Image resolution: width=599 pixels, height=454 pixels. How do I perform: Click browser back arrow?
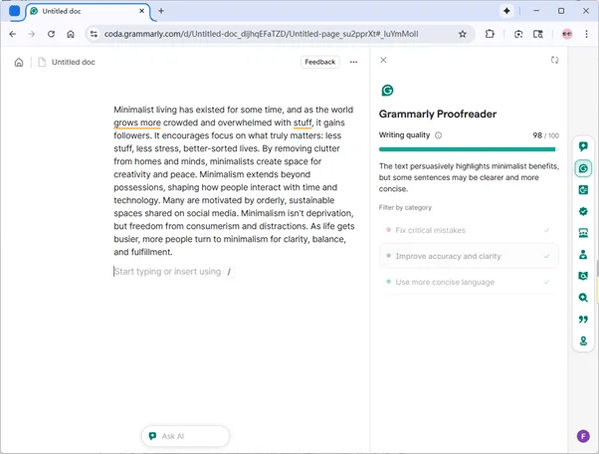click(13, 34)
